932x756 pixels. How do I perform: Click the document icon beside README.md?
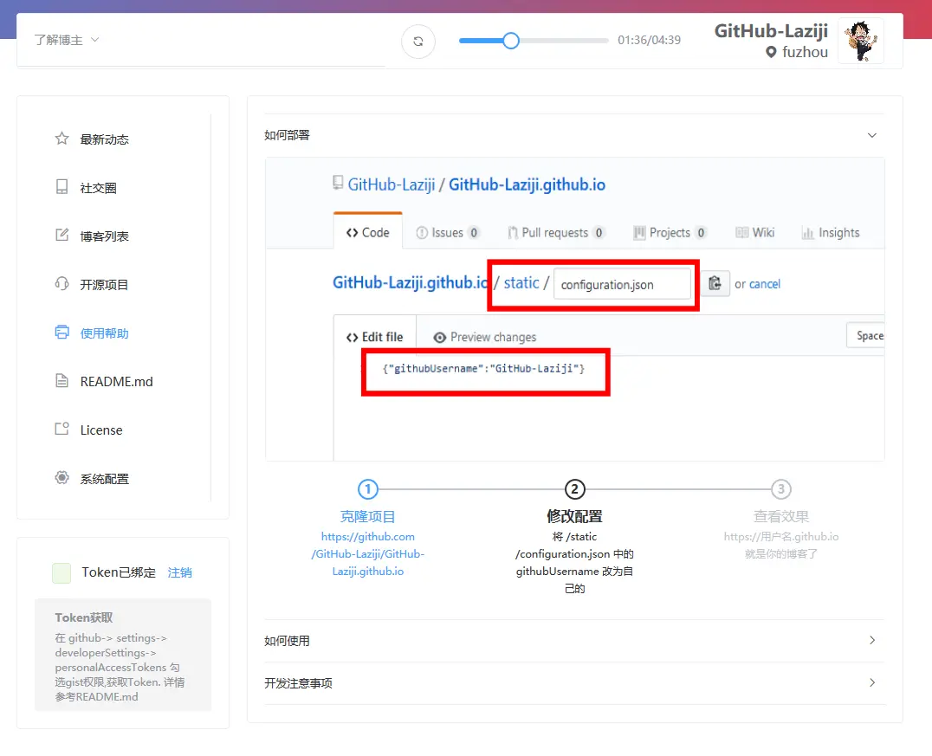tap(61, 381)
